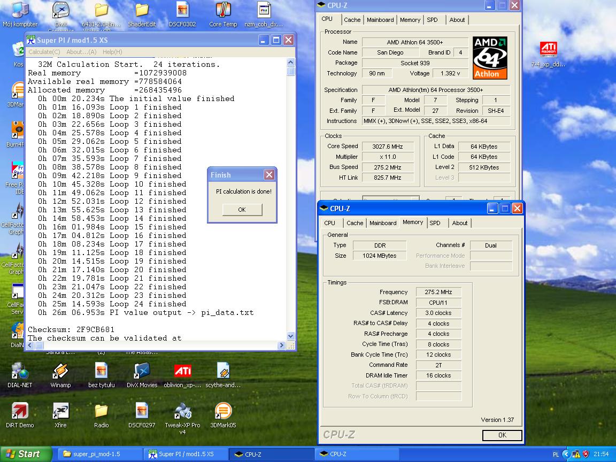Image resolution: width=616 pixels, height=462 pixels.
Task: Open Mój komputer desktop icon
Action: click(20, 14)
